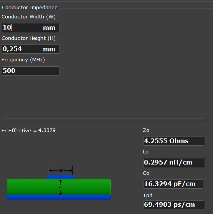213x214 pixels.
Task: Click the Er Effective value 4.3379
Action: 47,130
